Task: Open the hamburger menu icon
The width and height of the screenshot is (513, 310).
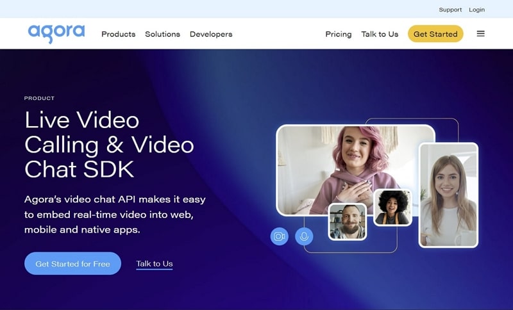Action: click(480, 34)
